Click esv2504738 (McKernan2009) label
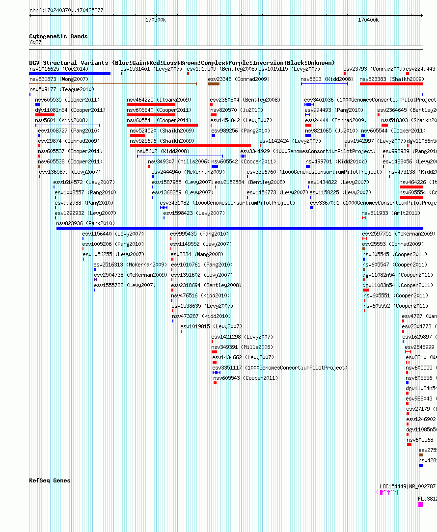Screen dimensions: 437x532 coord(131,275)
